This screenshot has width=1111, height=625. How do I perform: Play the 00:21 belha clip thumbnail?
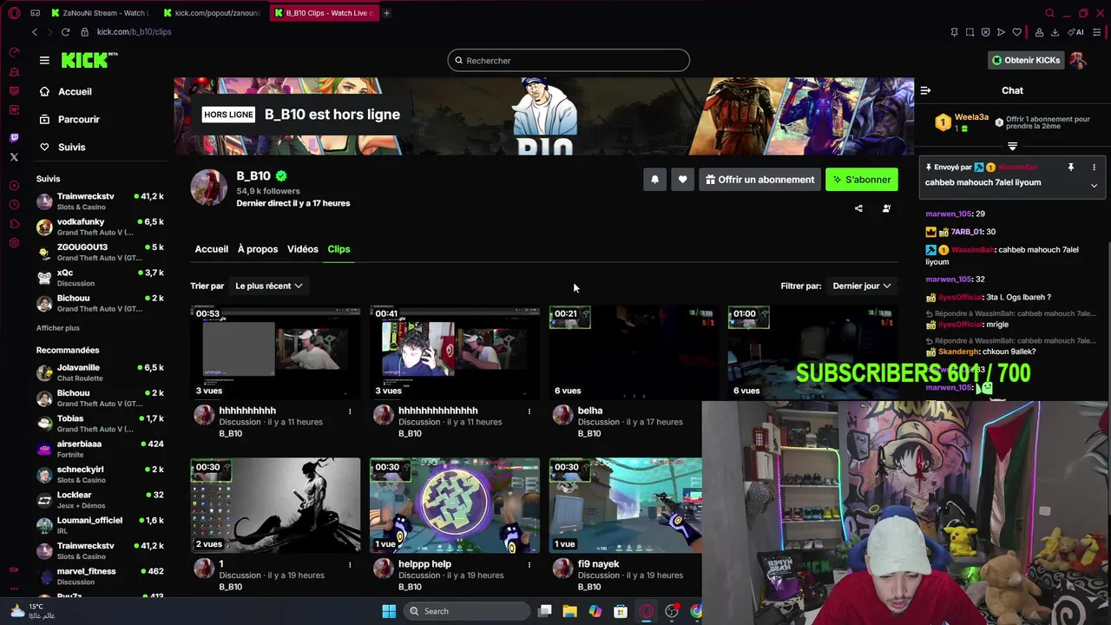pos(634,352)
